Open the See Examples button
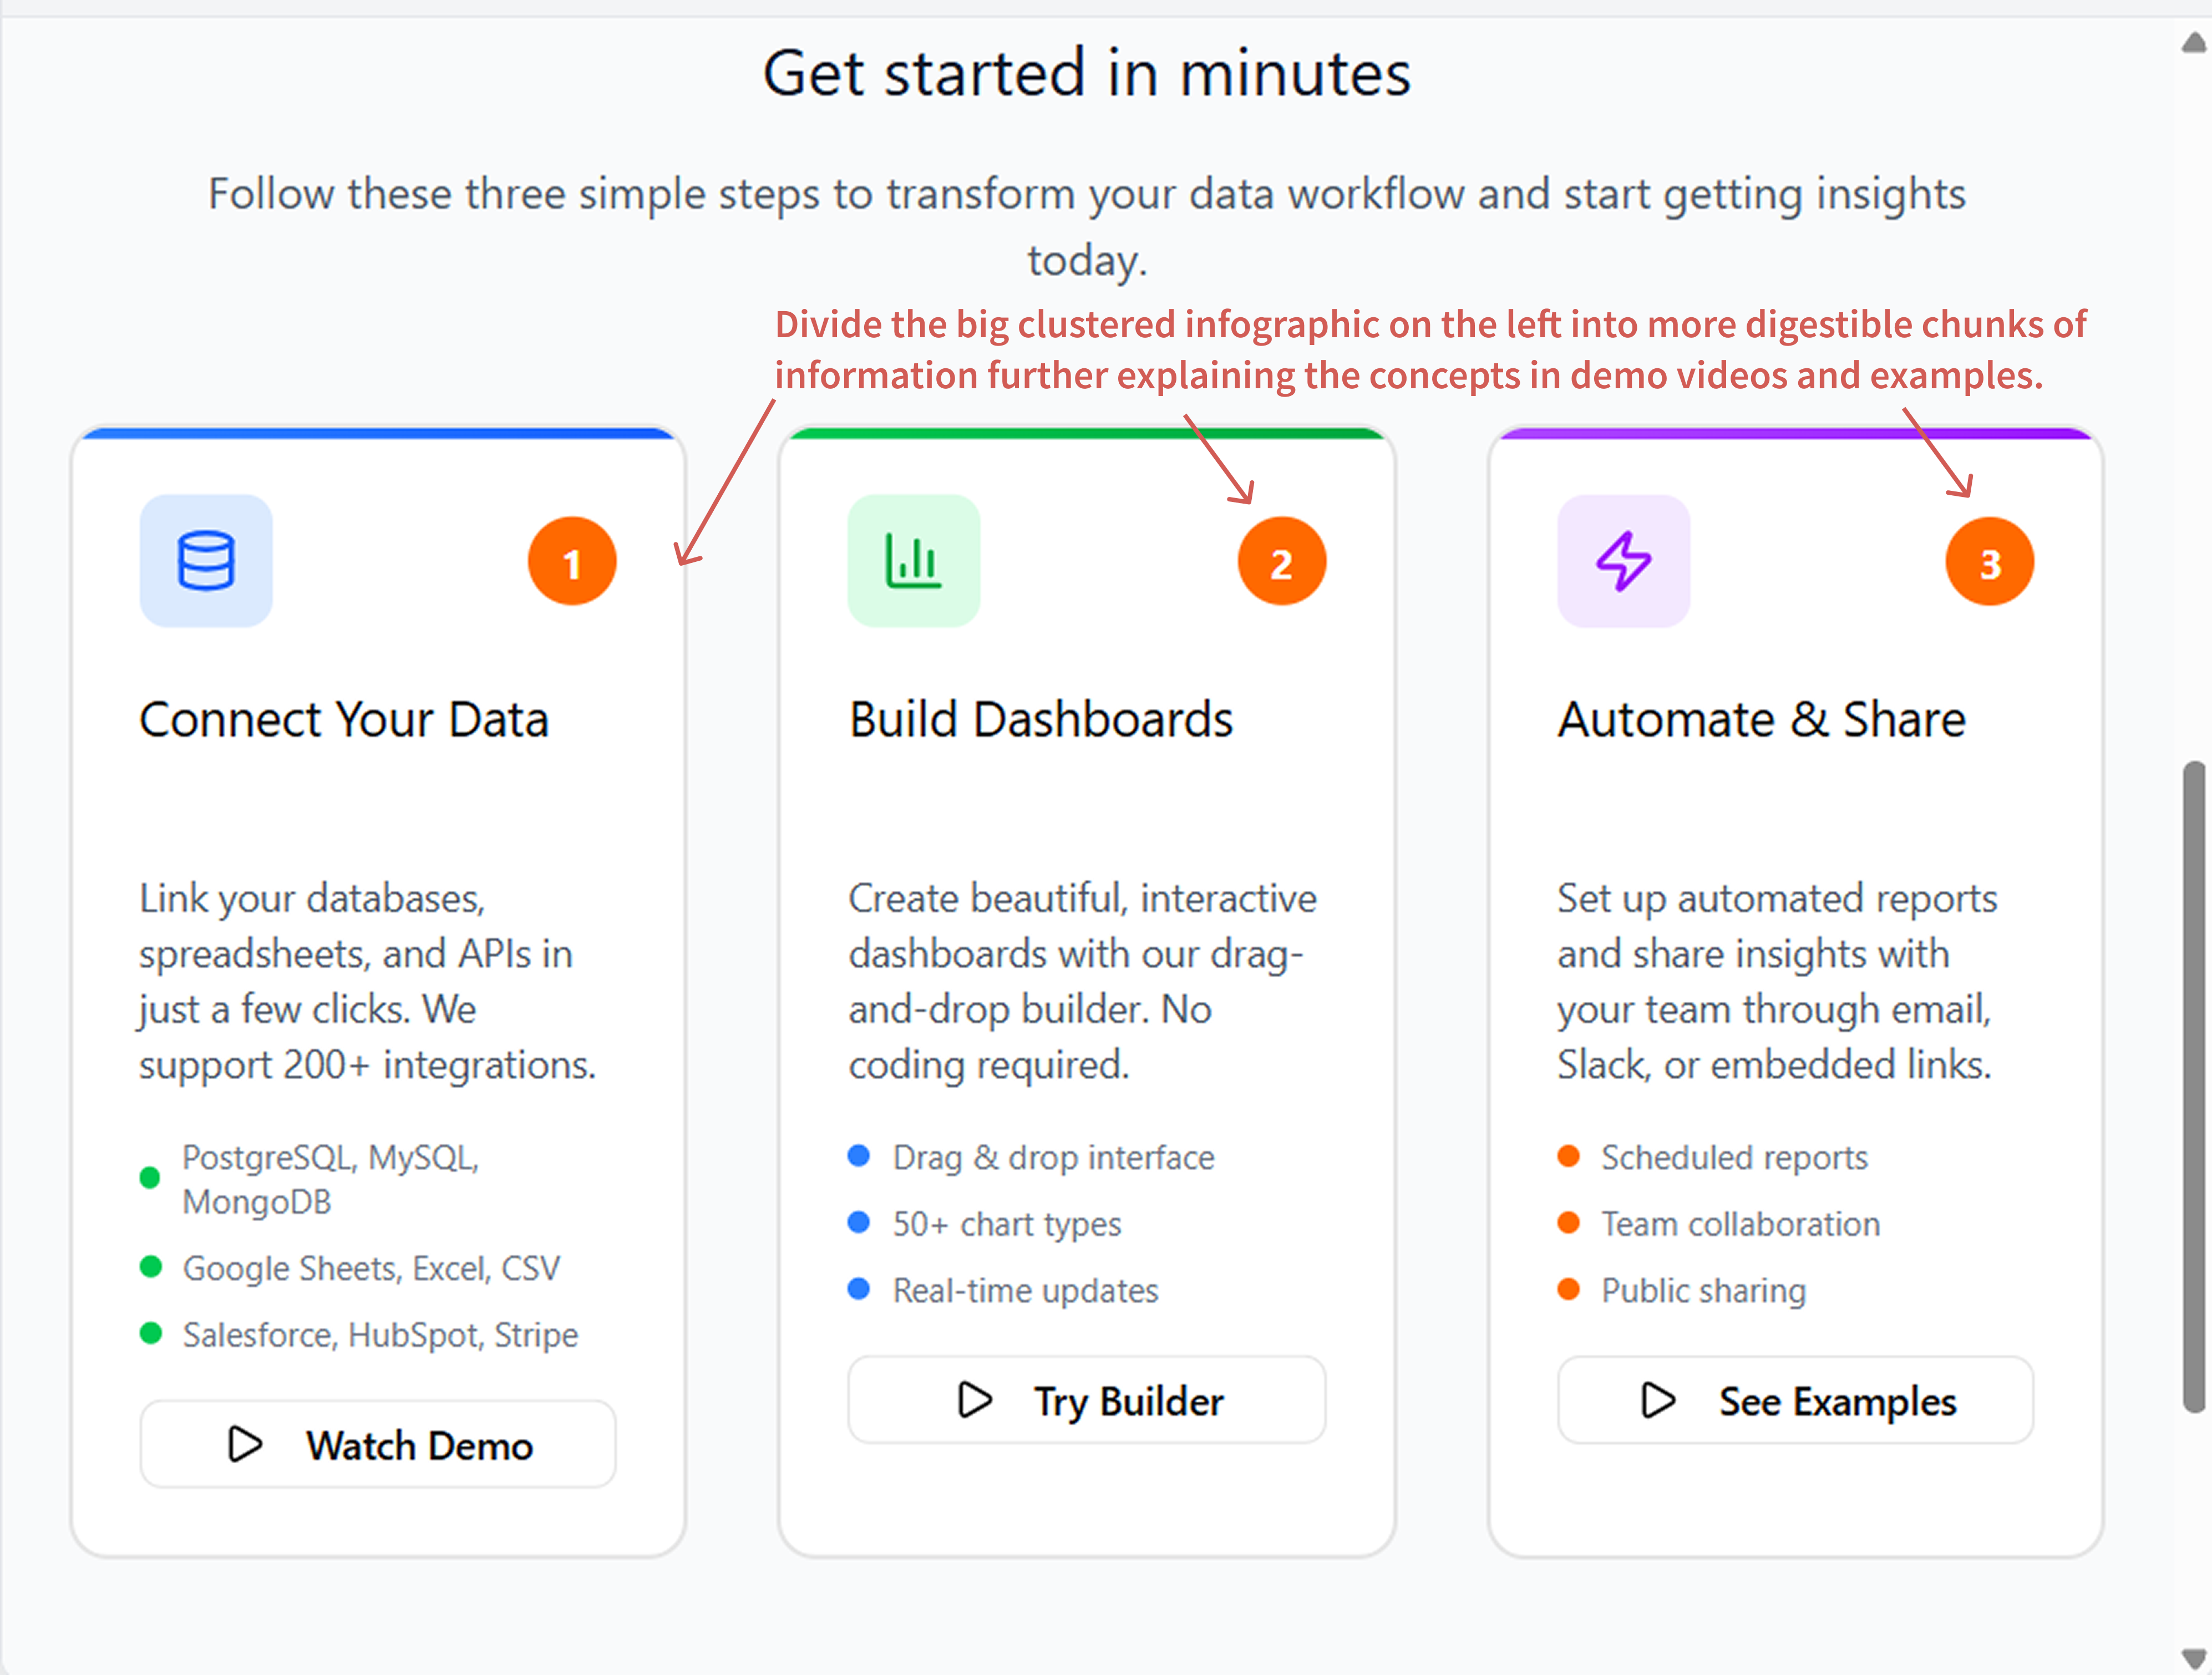The height and width of the screenshot is (1675, 2212). (x=1796, y=1400)
